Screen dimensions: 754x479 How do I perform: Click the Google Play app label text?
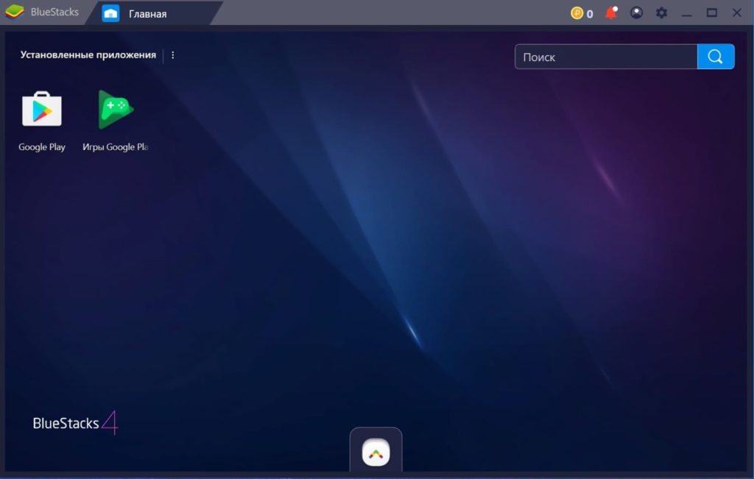tap(42, 146)
